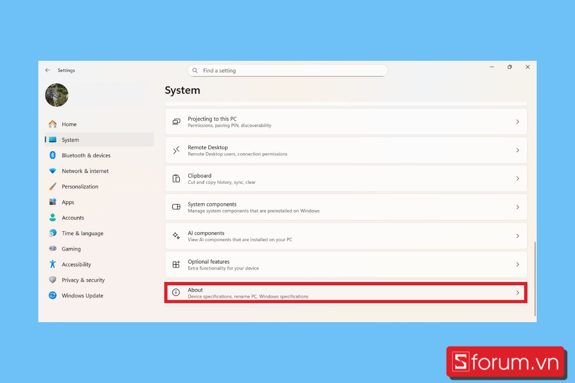Open Accessibility label in the sidebar
This screenshot has width=575, height=383.
click(76, 264)
